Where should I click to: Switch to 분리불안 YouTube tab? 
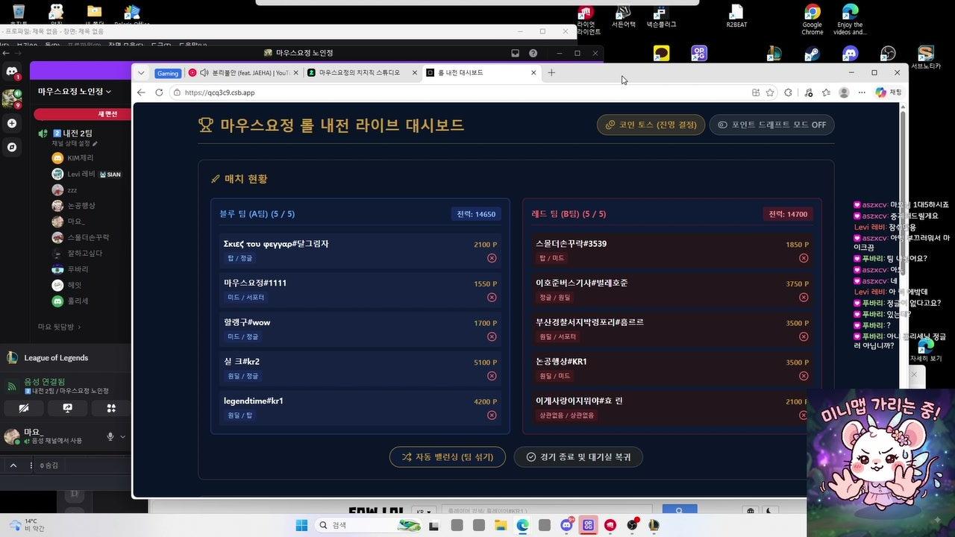point(243,72)
